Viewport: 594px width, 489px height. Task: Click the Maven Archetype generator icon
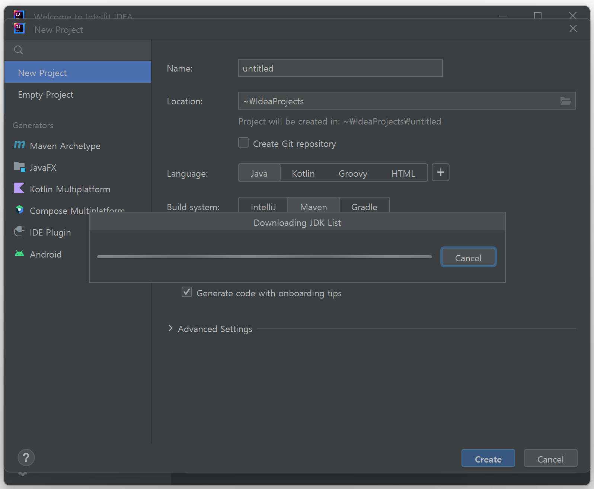coord(19,145)
